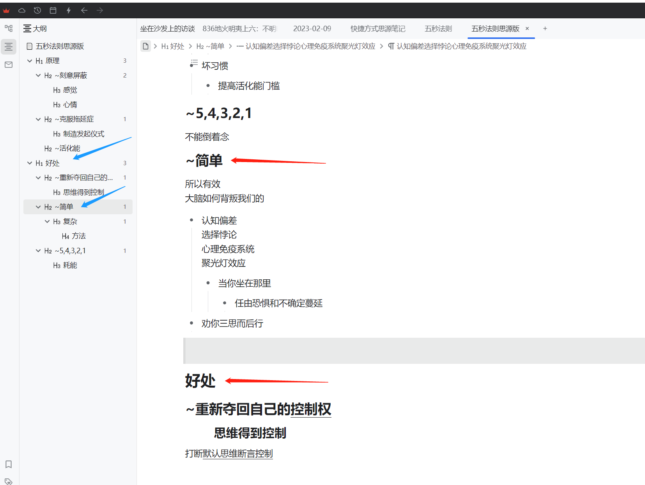Collapse the H3 复杂 heading chevron

pos(47,221)
